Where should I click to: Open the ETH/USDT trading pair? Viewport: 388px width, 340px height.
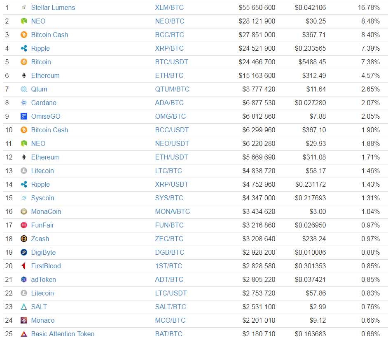coord(171,157)
